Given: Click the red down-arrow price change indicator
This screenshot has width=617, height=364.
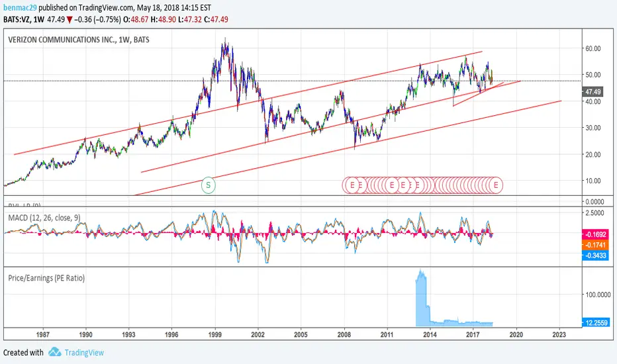Looking at the screenshot, I should 70,20.
